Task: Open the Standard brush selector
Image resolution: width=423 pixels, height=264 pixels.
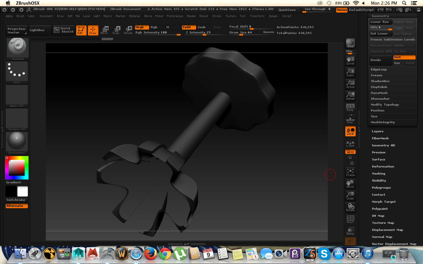Action: coord(17,49)
